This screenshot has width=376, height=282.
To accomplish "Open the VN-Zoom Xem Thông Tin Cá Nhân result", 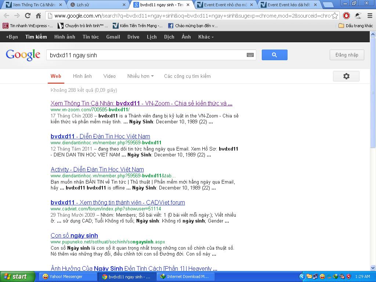I will (x=141, y=103).
